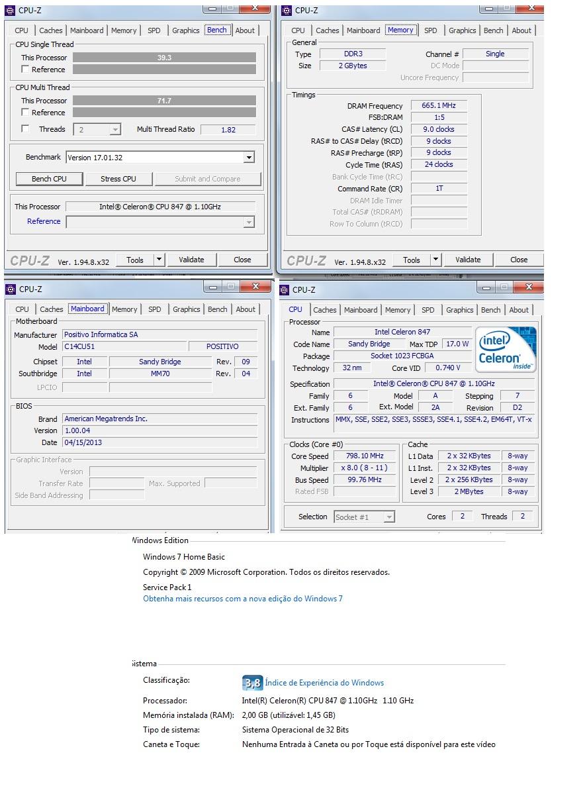Click the CPU-Z icon in the CPU window title bar

284,290
